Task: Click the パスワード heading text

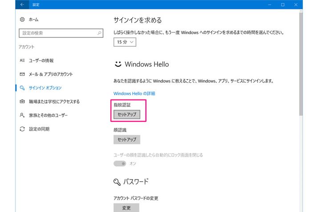Action: (x=136, y=182)
